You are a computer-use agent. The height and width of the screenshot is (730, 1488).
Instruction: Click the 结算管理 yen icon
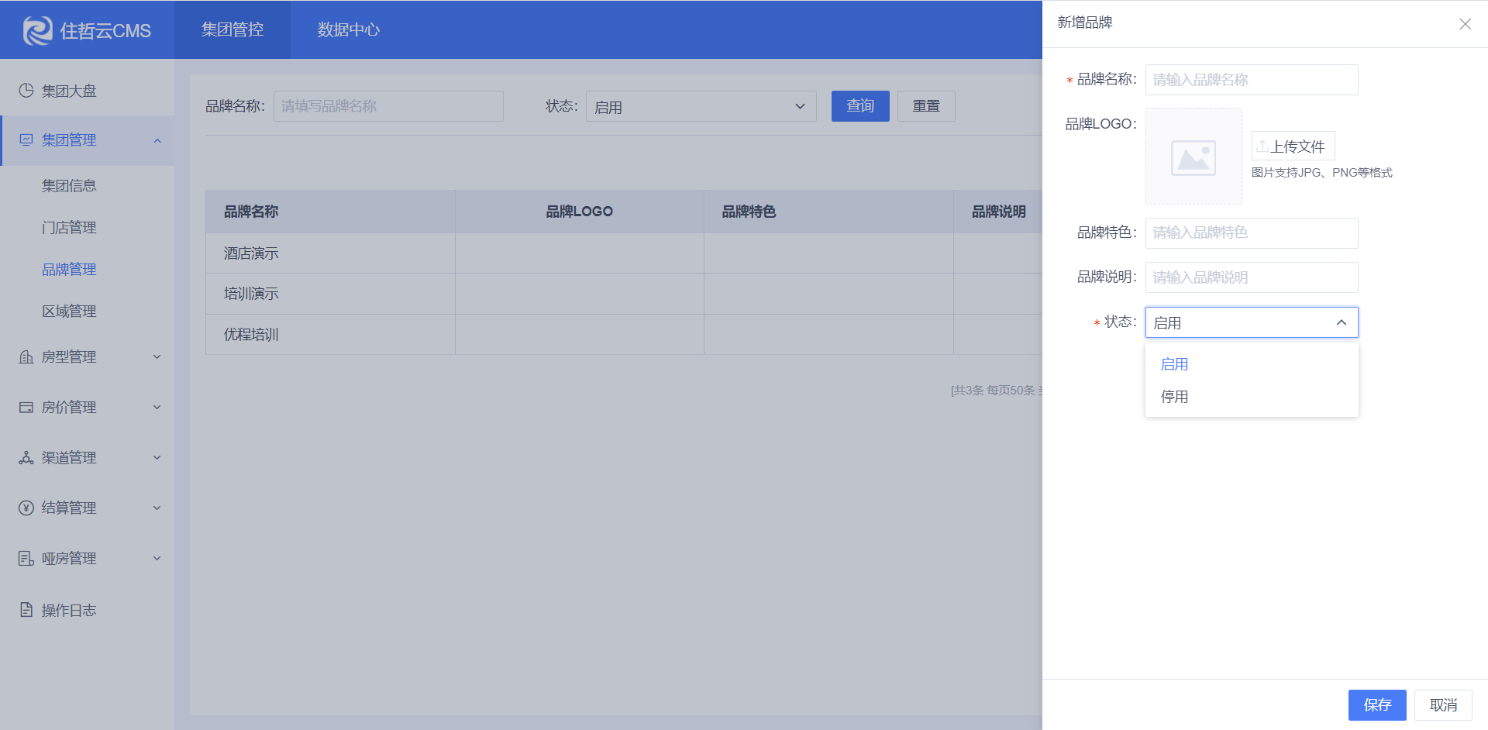[26, 508]
